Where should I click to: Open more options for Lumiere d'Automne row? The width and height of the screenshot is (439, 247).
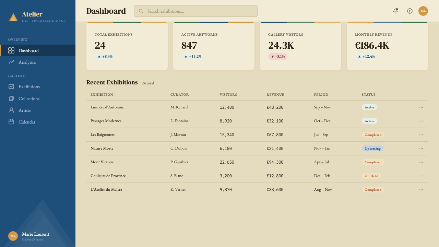[x=421, y=107]
